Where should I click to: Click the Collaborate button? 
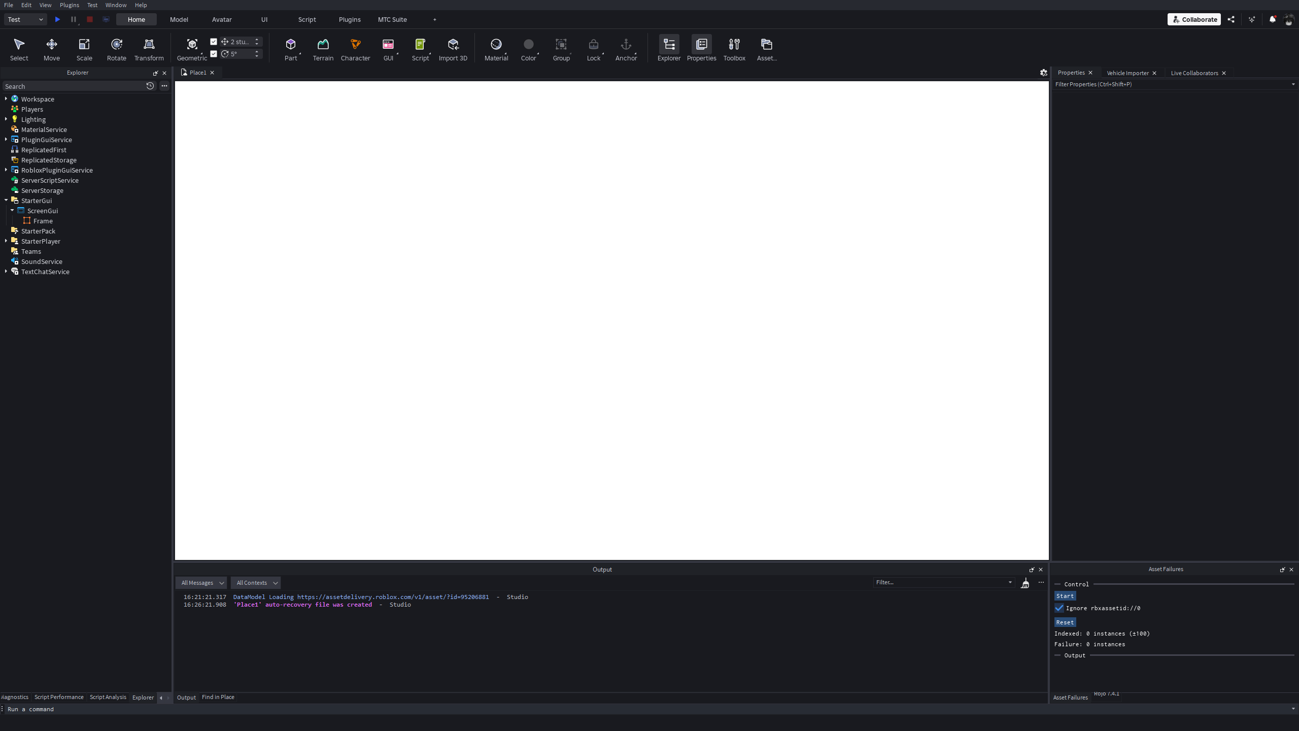coord(1193,19)
